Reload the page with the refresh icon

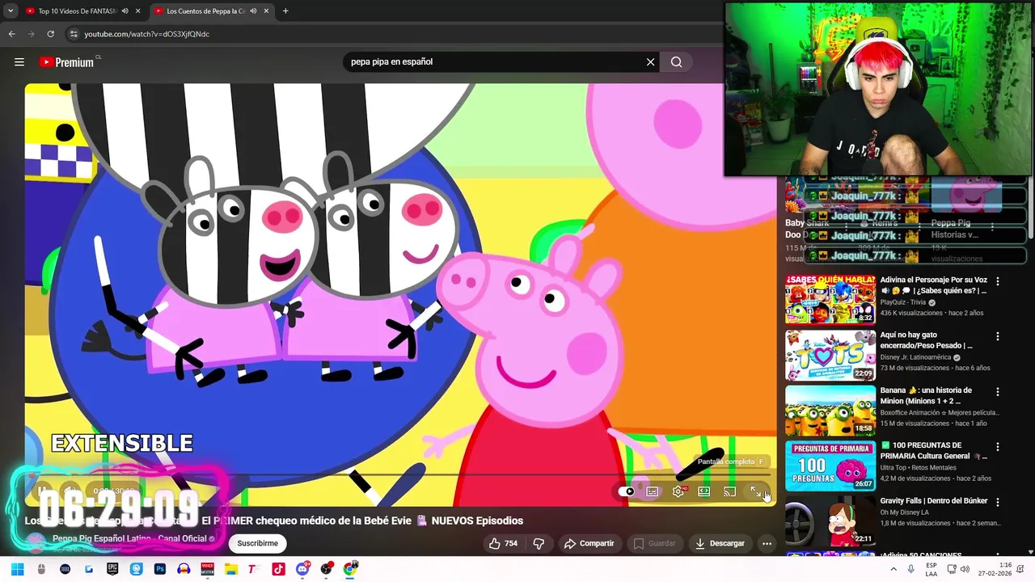50,34
